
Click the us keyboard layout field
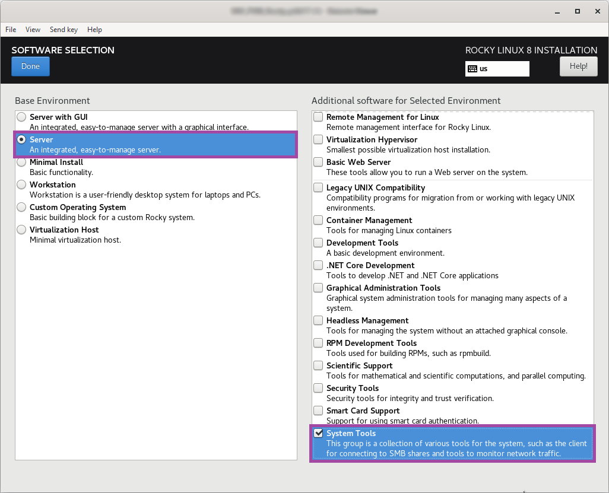pyautogui.click(x=497, y=69)
